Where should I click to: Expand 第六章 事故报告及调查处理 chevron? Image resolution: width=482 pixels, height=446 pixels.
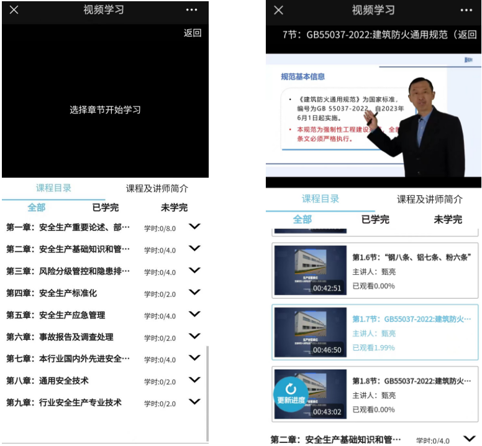click(x=194, y=337)
